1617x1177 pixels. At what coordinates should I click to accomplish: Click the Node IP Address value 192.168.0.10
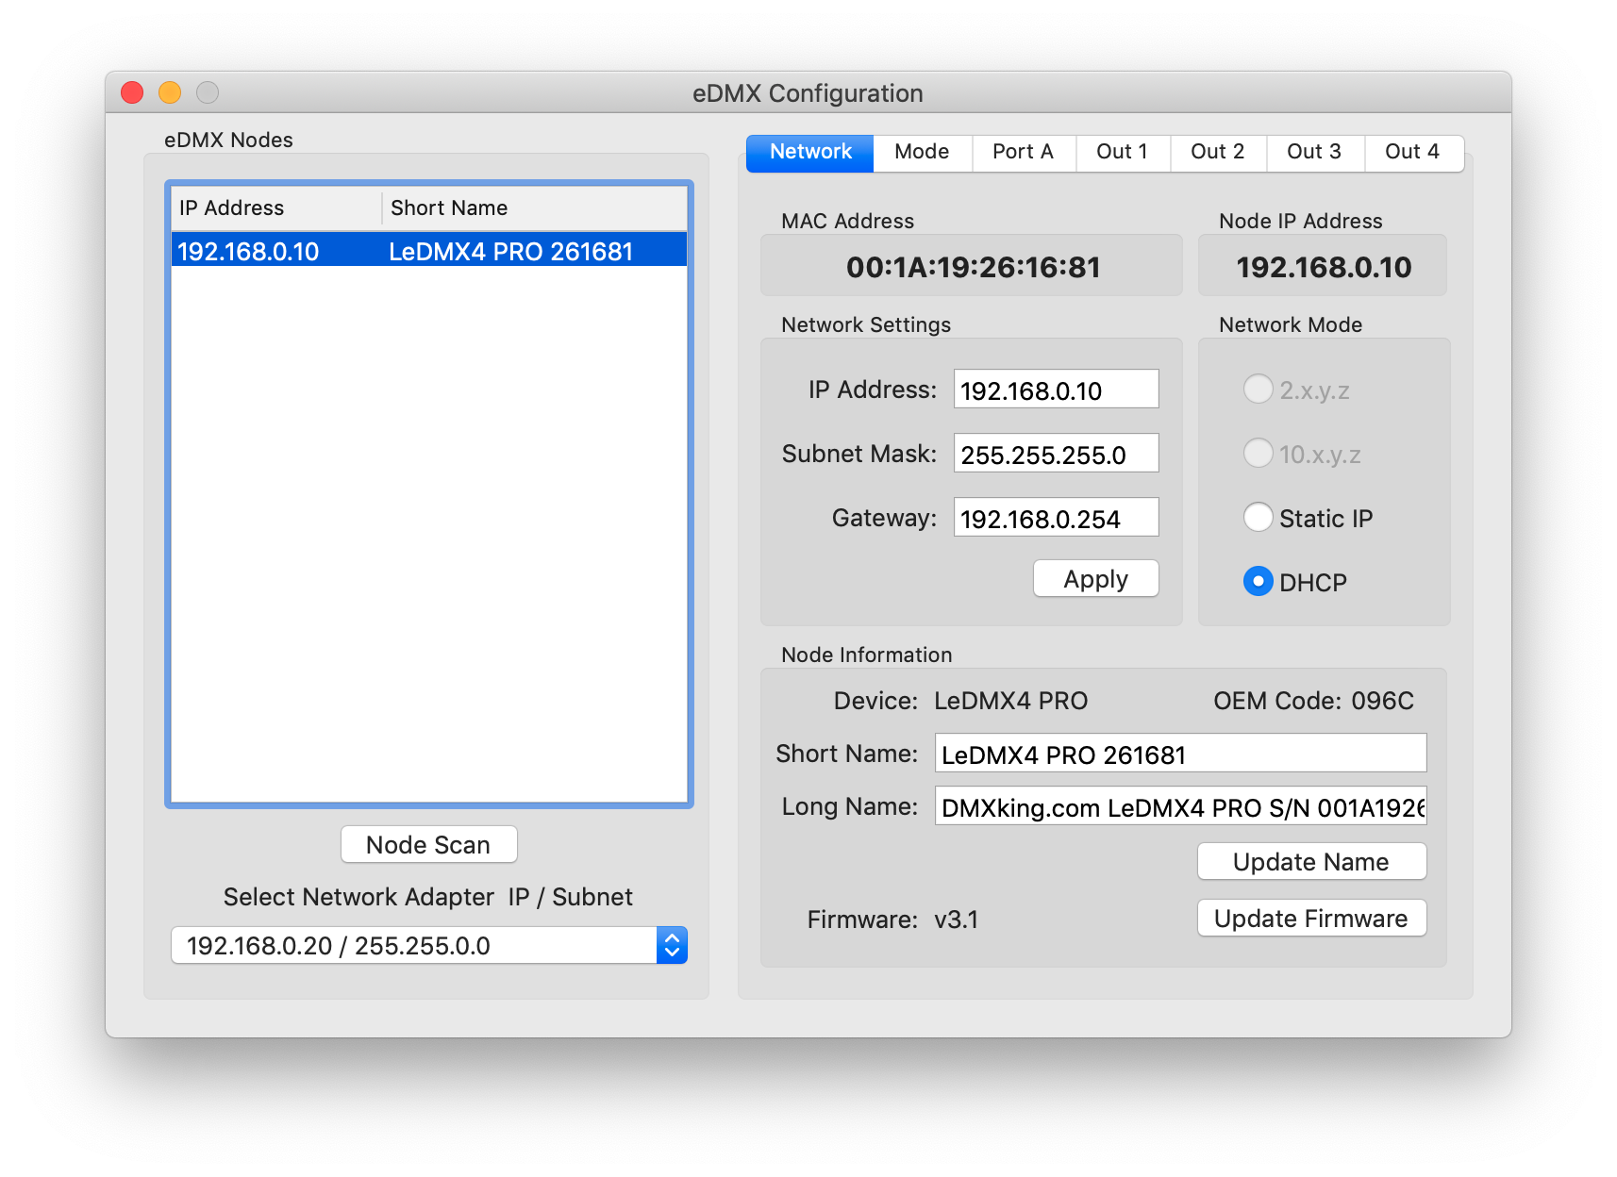tap(1324, 267)
